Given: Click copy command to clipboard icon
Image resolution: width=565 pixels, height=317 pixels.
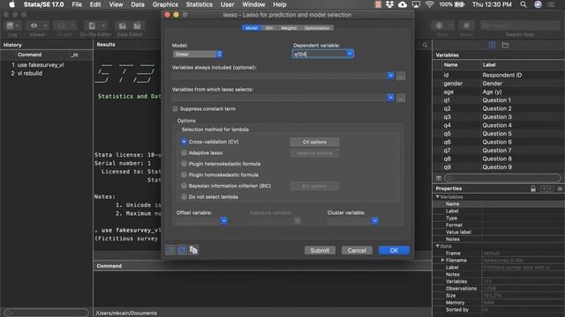Looking at the screenshot, I should [193, 250].
